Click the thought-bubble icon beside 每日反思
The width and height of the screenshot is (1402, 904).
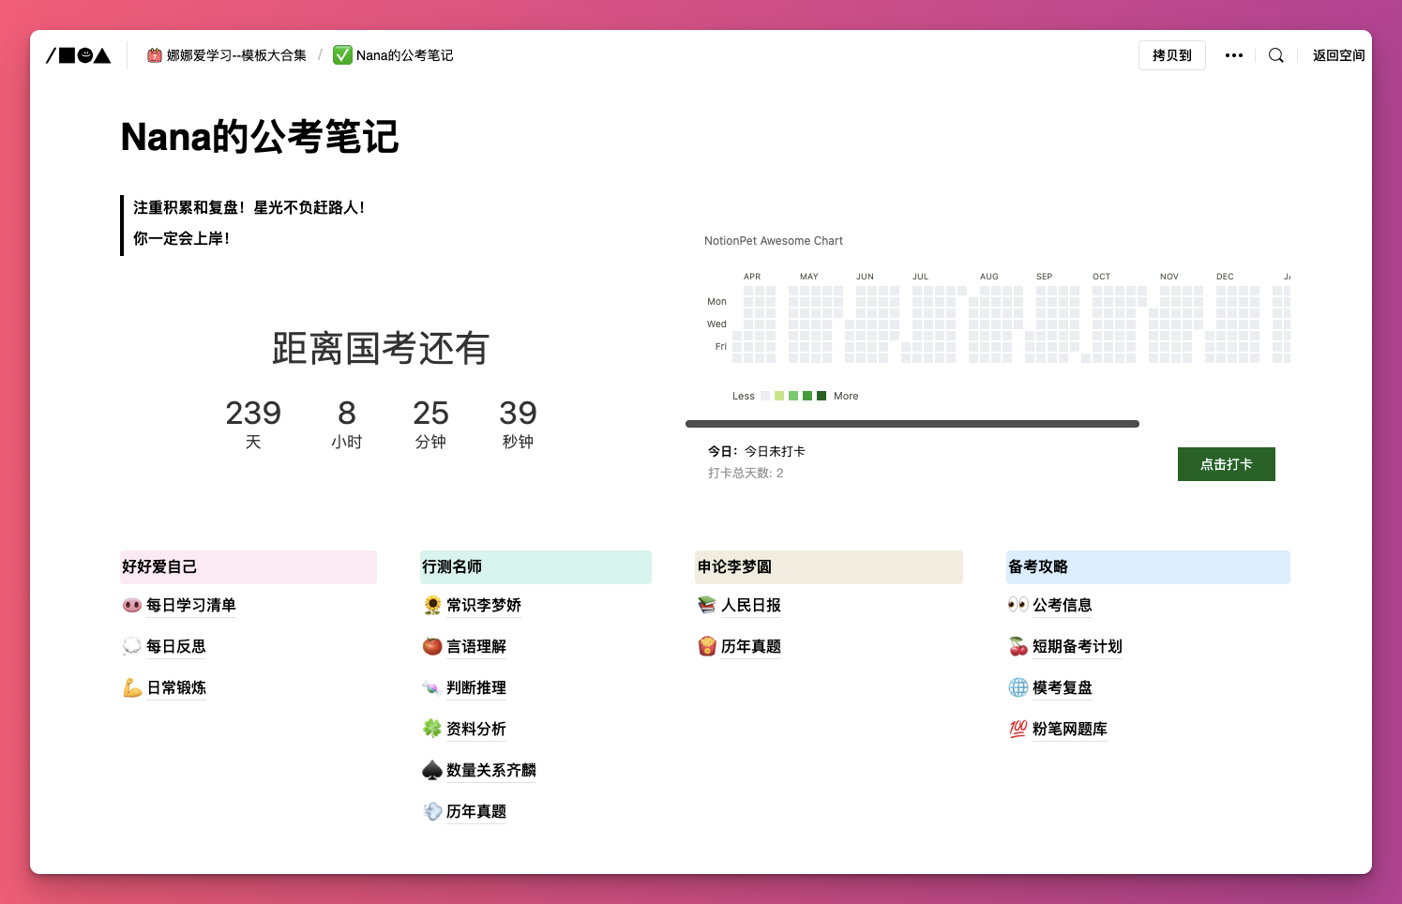131,646
